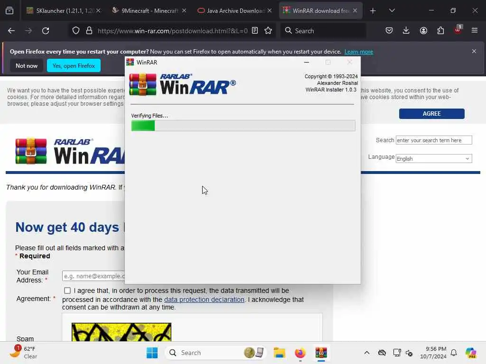
Task: Open Firefox application hamburger menu
Action: pyautogui.click(x=475, y=31)
